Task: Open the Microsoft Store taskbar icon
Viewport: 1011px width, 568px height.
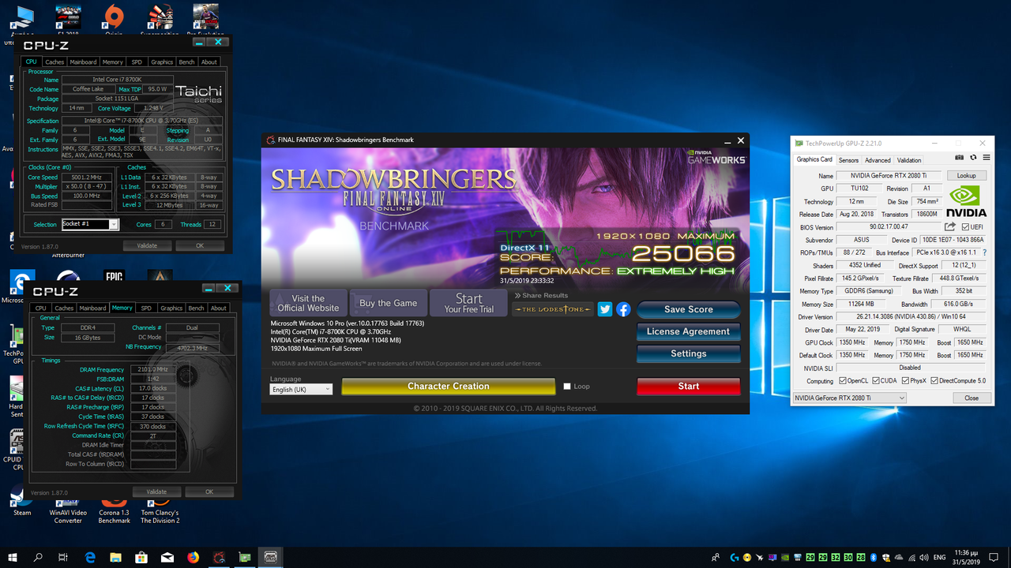Action: pyautogui.click(x=141, y=557)
